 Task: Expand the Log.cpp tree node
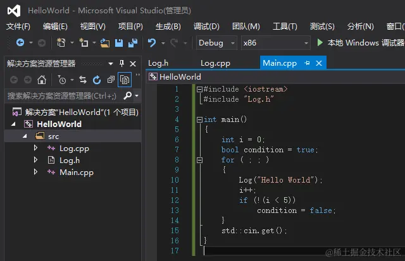point(36,148)
